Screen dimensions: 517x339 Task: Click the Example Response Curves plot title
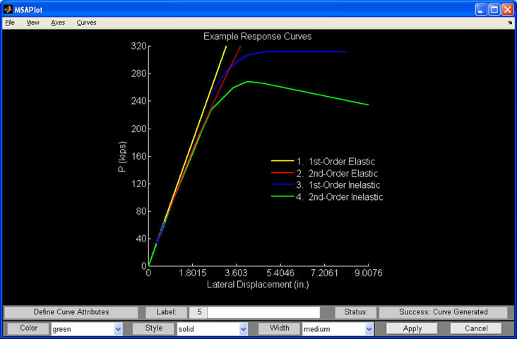[x=257, y=36]
